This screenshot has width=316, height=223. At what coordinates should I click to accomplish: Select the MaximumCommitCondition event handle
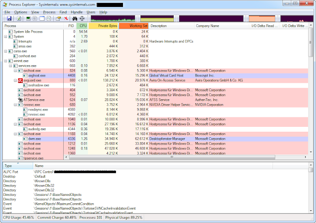[x=156, y=204]
